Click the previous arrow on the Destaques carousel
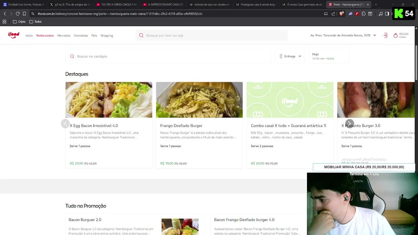This screenshot has width=418, height=235. tap(65, 124)
